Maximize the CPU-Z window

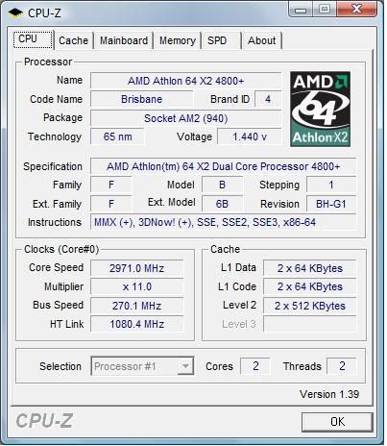(324, 10)
